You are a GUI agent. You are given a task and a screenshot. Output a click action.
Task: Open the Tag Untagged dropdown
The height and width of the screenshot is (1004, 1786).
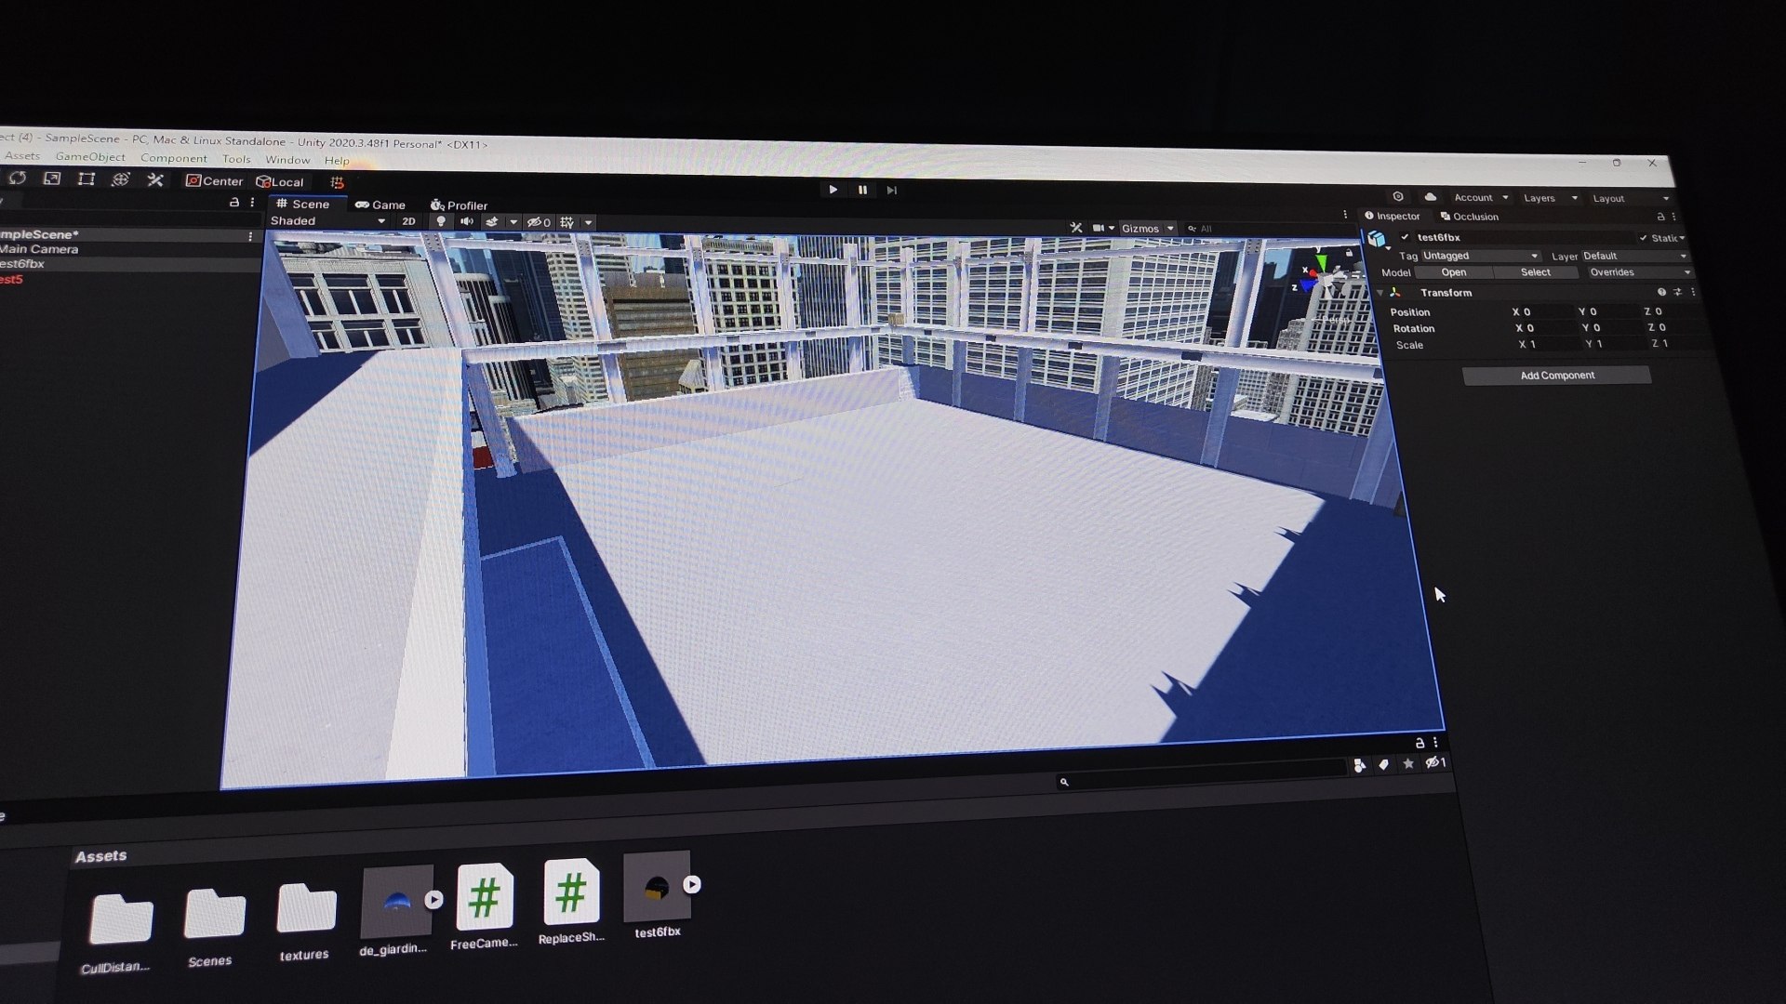1480,256
